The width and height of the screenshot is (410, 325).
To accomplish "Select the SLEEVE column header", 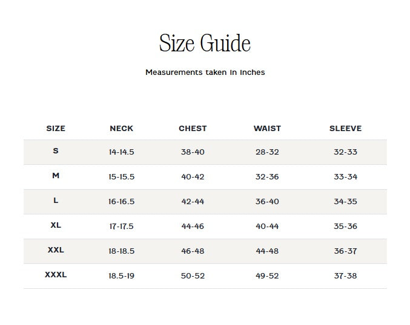I will (x=345, y=128).
